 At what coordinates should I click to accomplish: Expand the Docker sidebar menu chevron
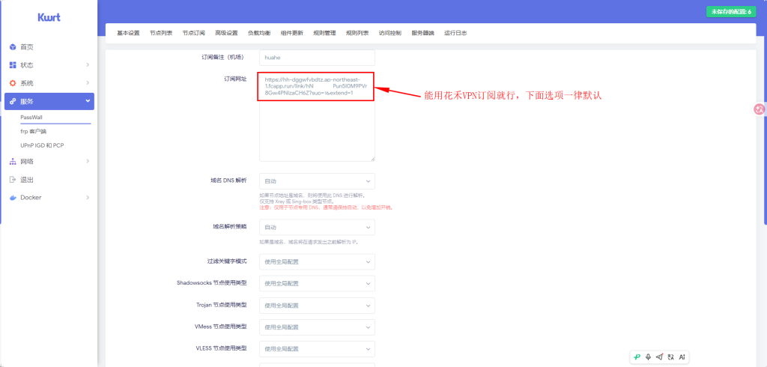88,198
